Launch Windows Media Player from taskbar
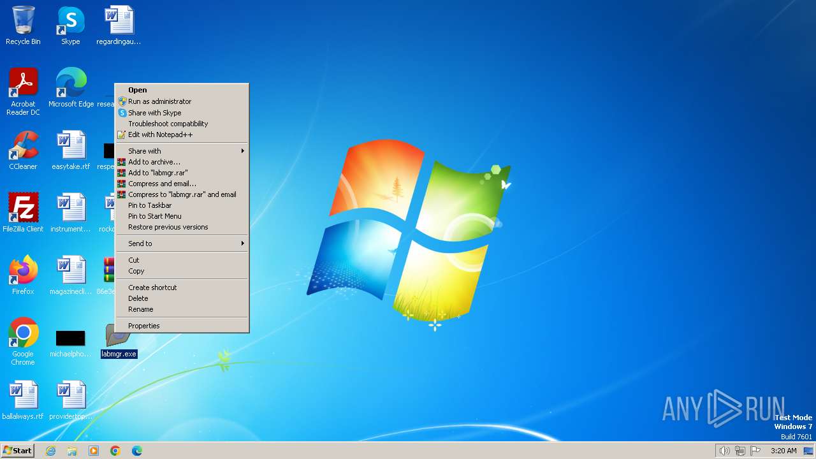This screenshot has width=816, height=459. click(94, 451)
